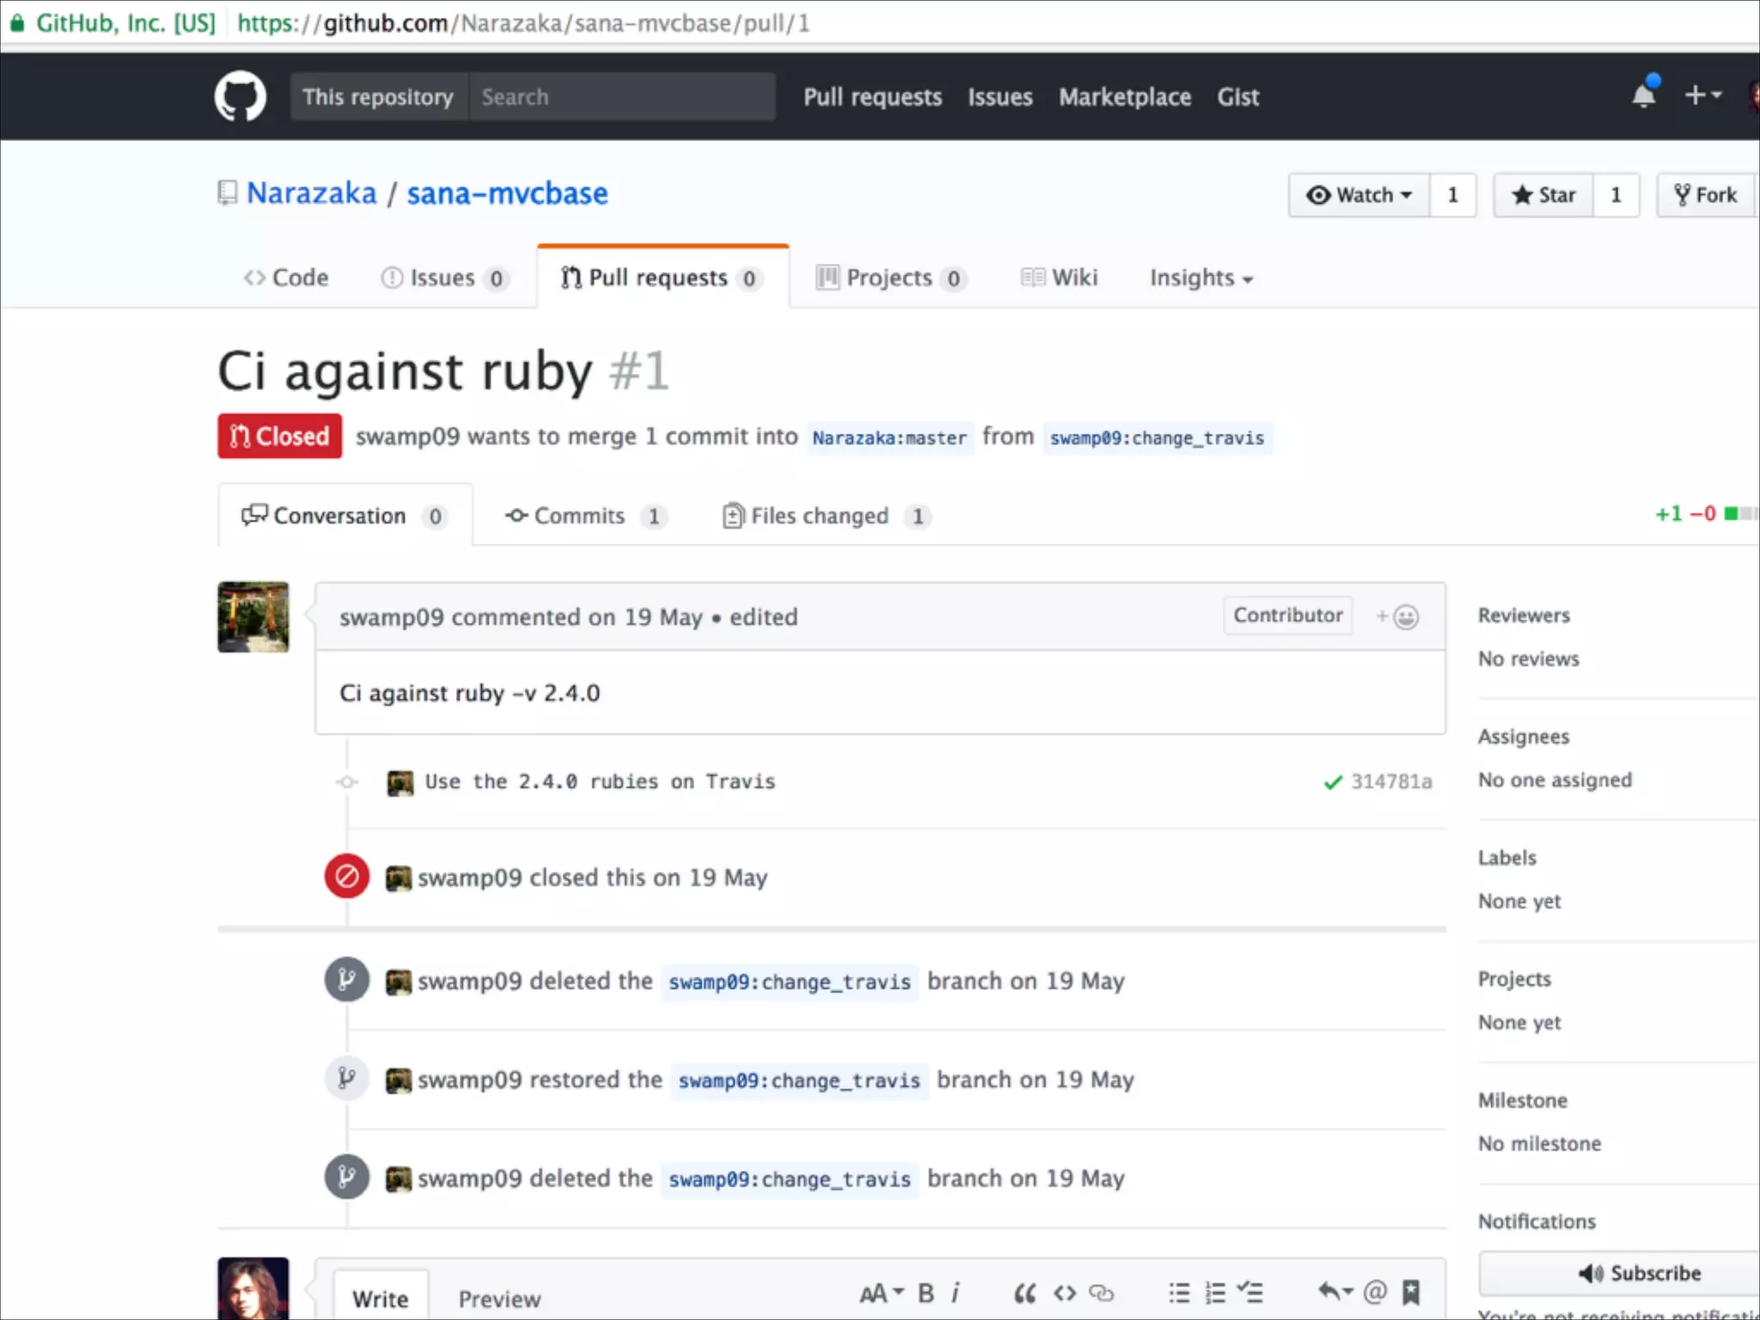Open the plus create-new dropdown

(1702, 95)
